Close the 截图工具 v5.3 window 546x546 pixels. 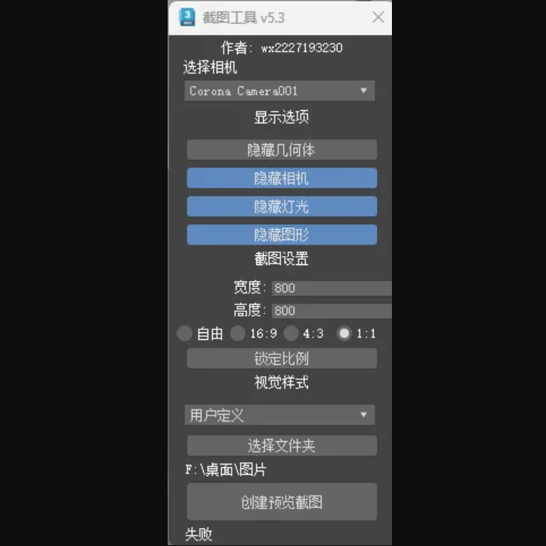point(378,17)
